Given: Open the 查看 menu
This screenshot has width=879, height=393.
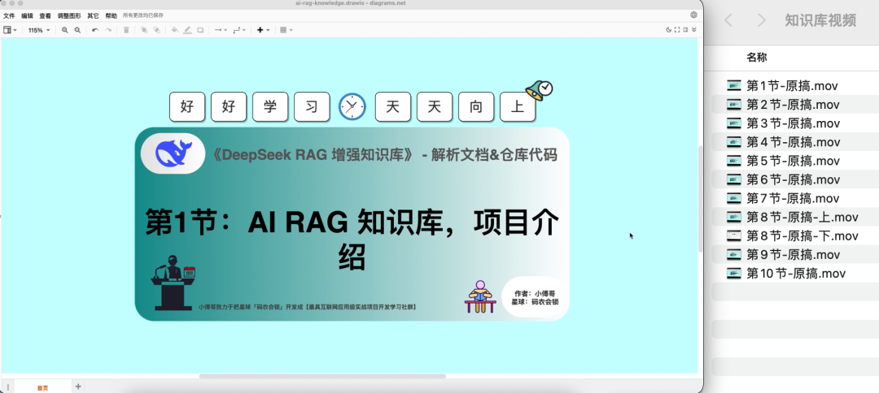Looking at the screenshot, I should 45,15.
